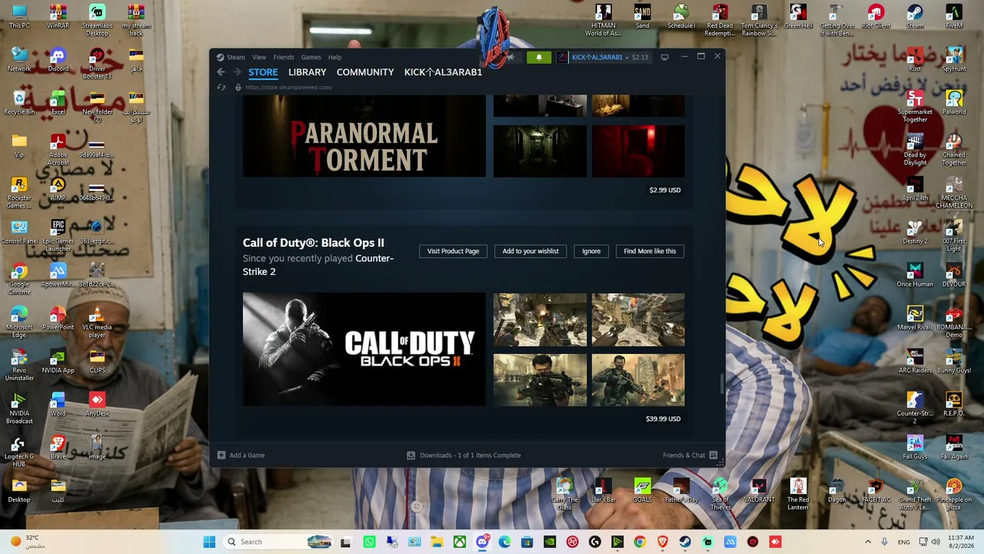Click the Steam profile avatar picture
Image resolution: width=984 pixels, height=554 pixels.
563,57
